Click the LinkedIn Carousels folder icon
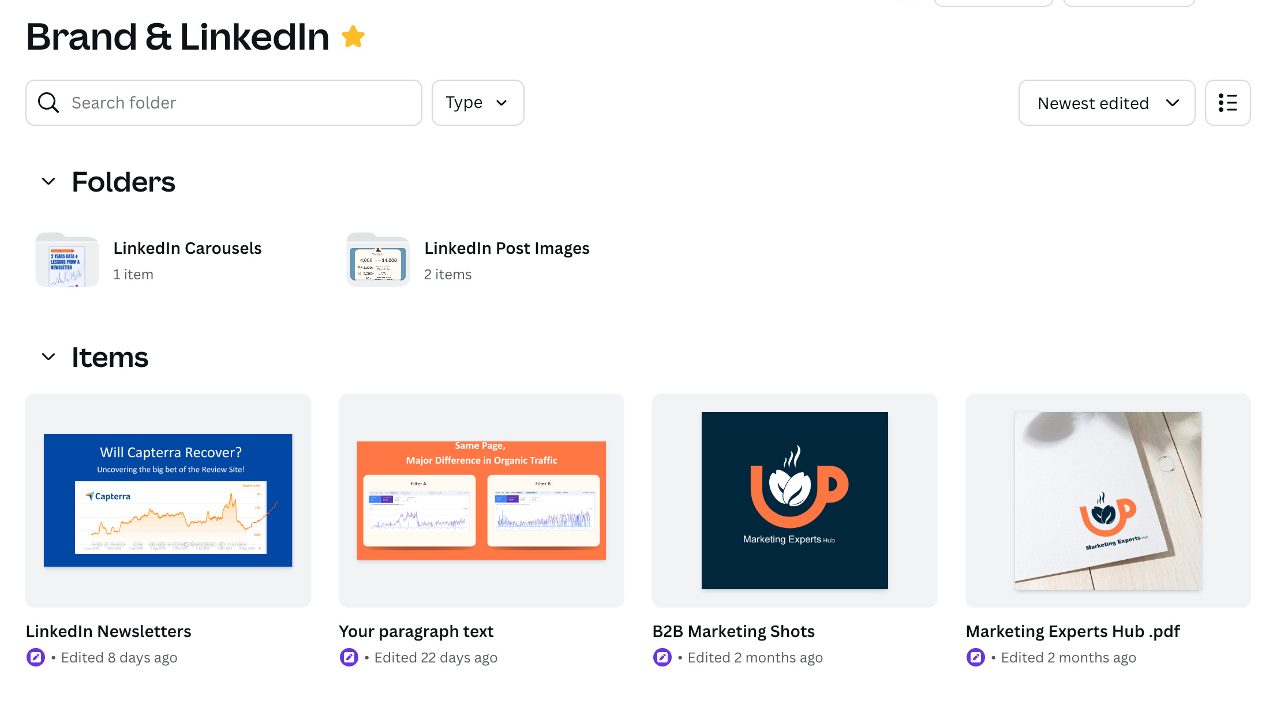 pyautogui.click(x=67, y=260)
